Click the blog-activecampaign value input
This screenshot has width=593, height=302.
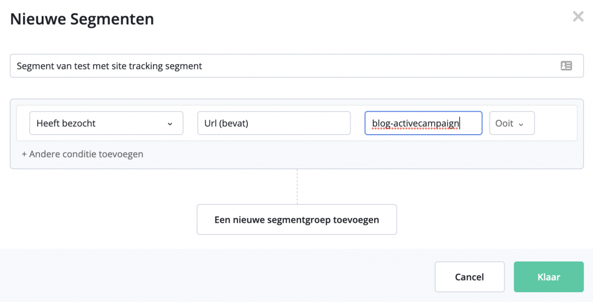(x=423, y=123)
